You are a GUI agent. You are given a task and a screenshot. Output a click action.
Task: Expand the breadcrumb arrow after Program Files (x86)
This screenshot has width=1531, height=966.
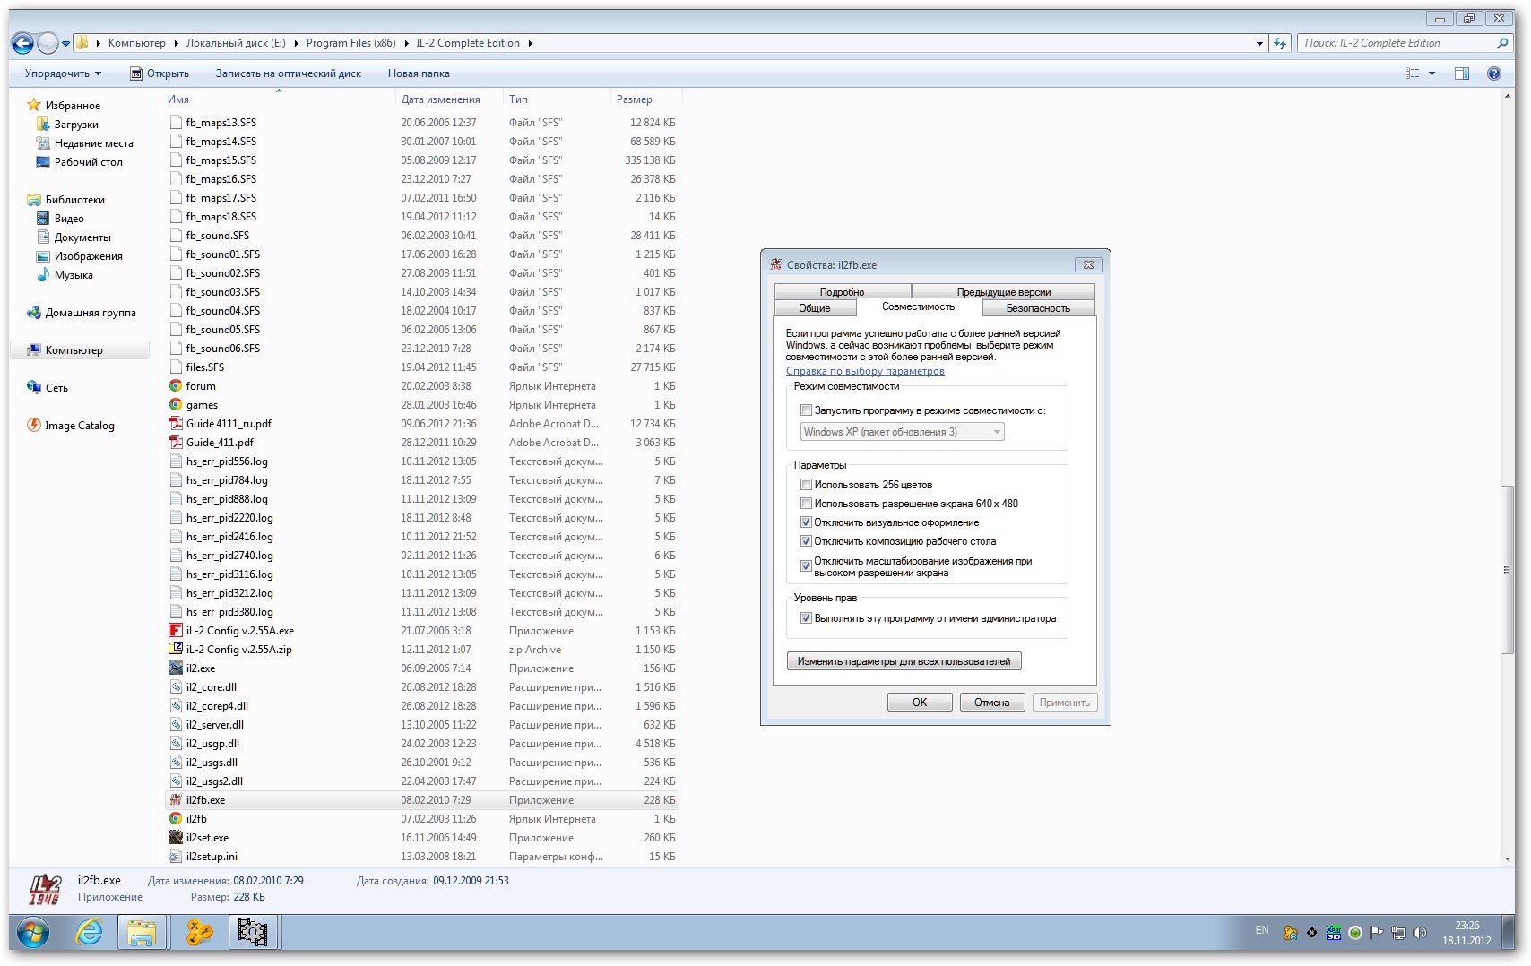(406, 43)
